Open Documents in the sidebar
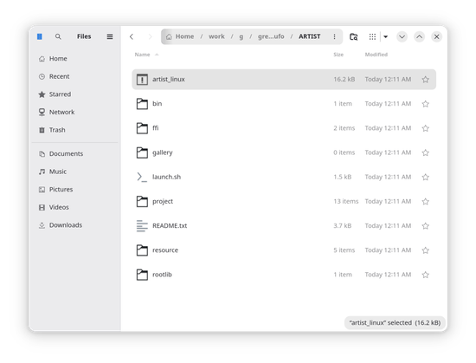Viewport: 476px width, 363px height. pos(74,153)
